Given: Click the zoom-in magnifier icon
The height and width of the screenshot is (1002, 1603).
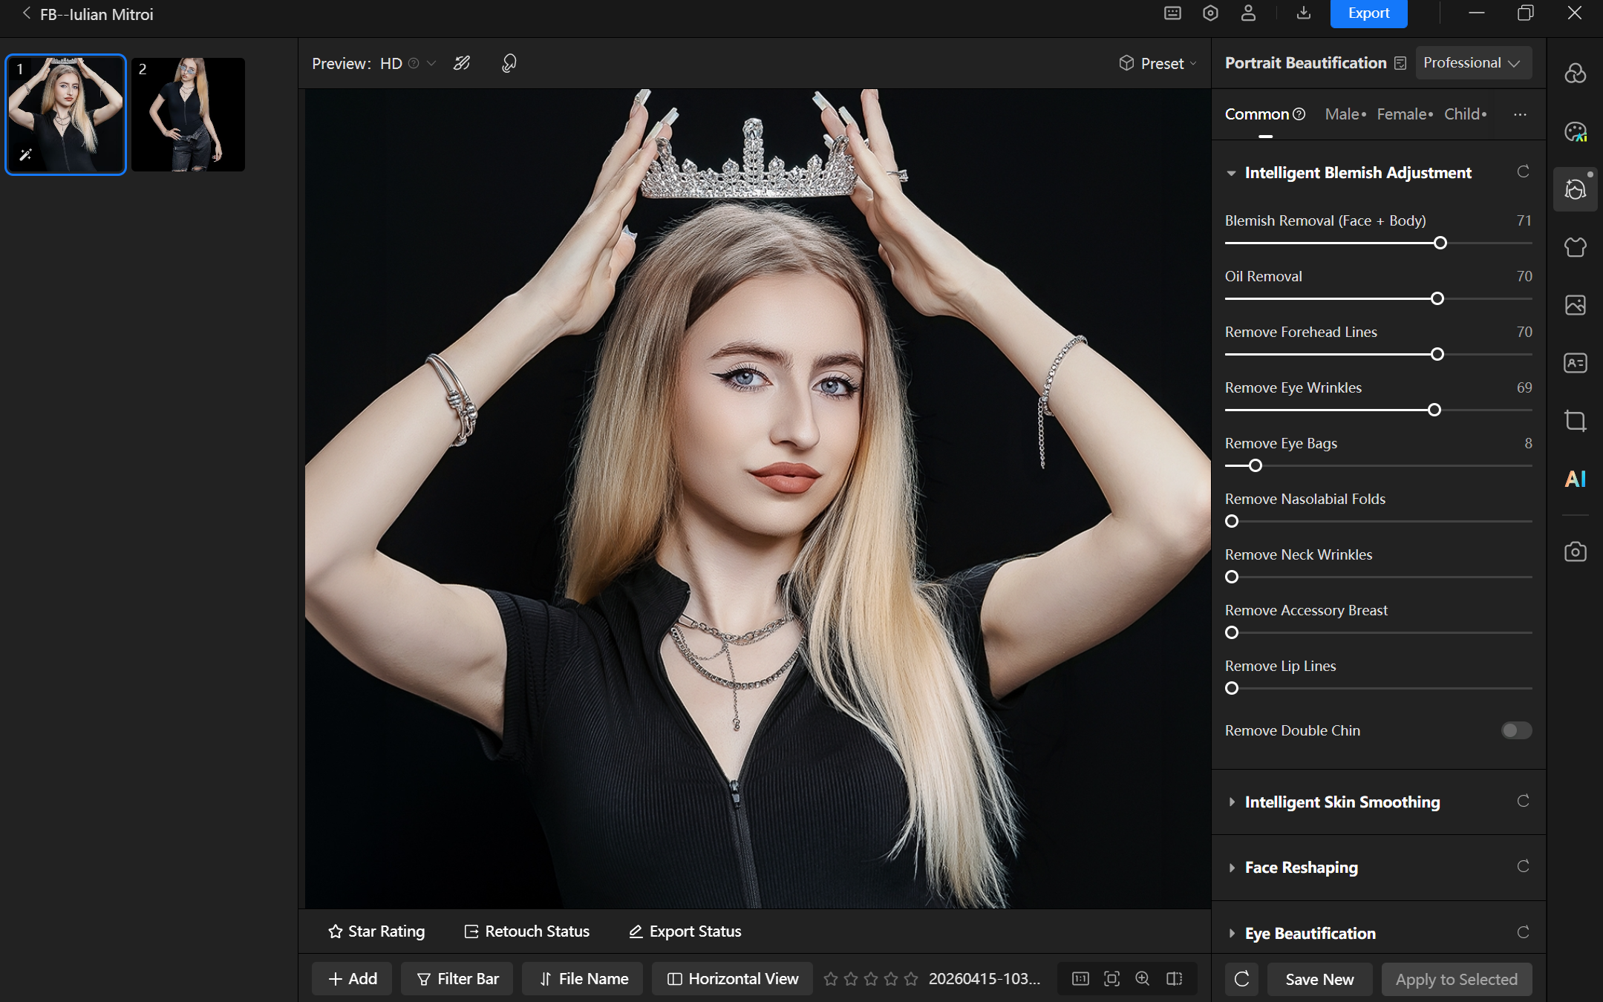Looking at the screenshot, I should coord(1143,978).
